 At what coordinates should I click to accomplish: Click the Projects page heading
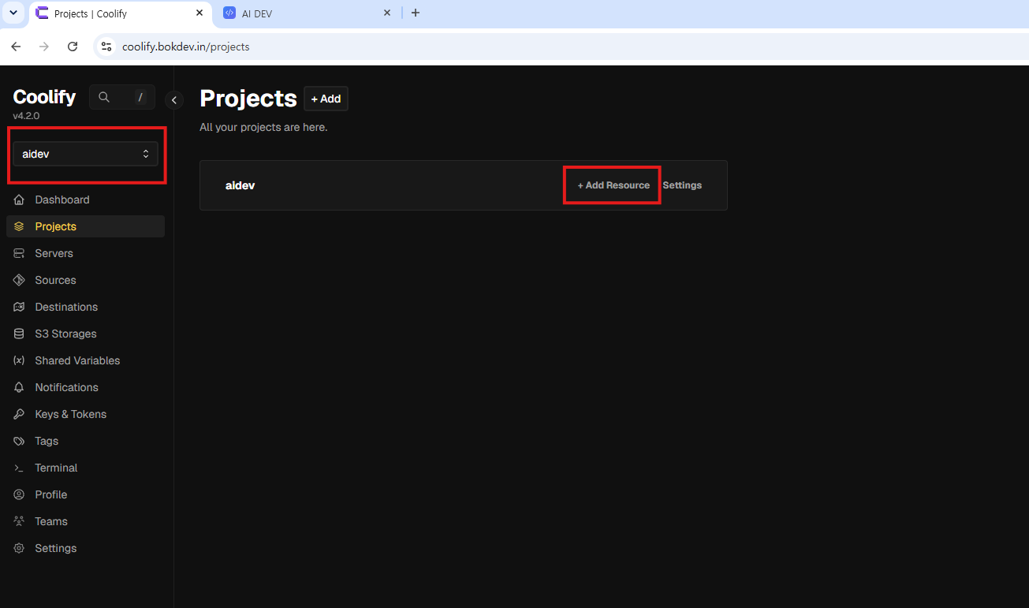(x=248, y=99)
